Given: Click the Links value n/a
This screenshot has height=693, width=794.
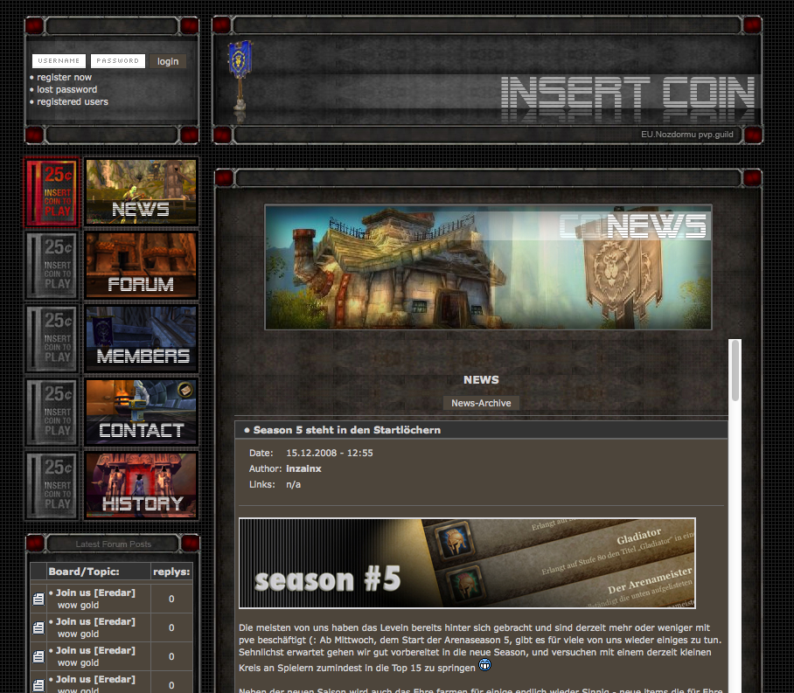Looking at the screenshot, I should [293, 484].
